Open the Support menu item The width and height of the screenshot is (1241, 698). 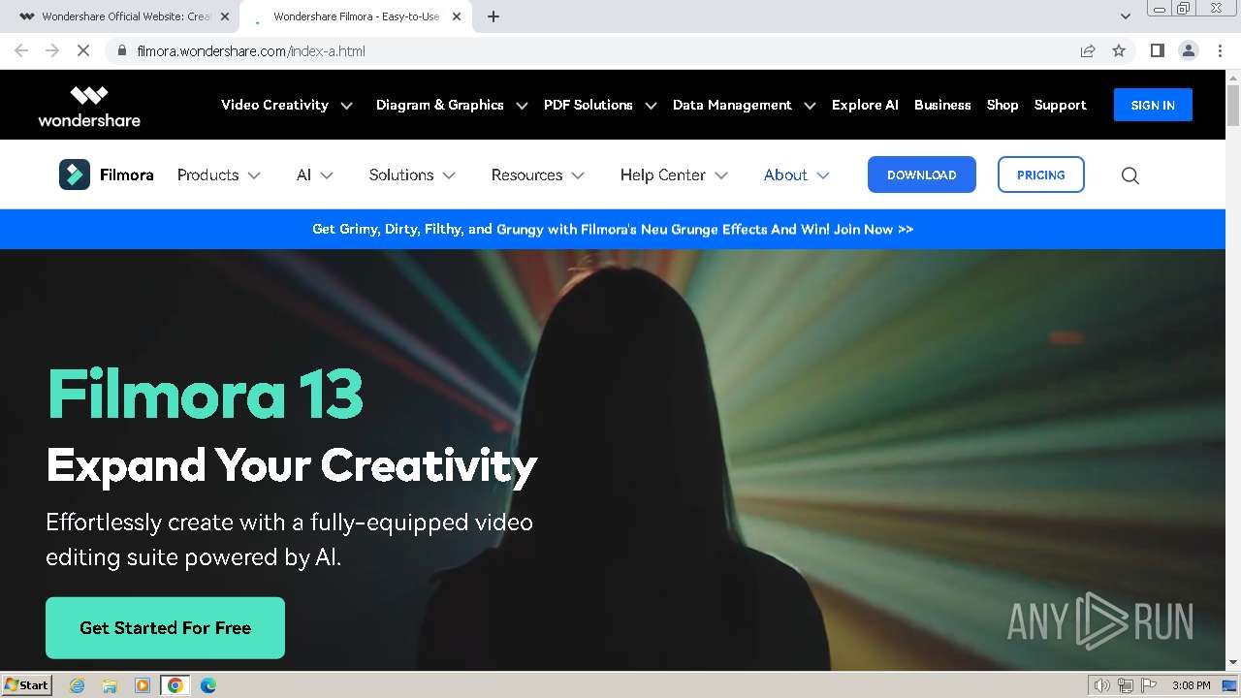tap(1060, 105)
